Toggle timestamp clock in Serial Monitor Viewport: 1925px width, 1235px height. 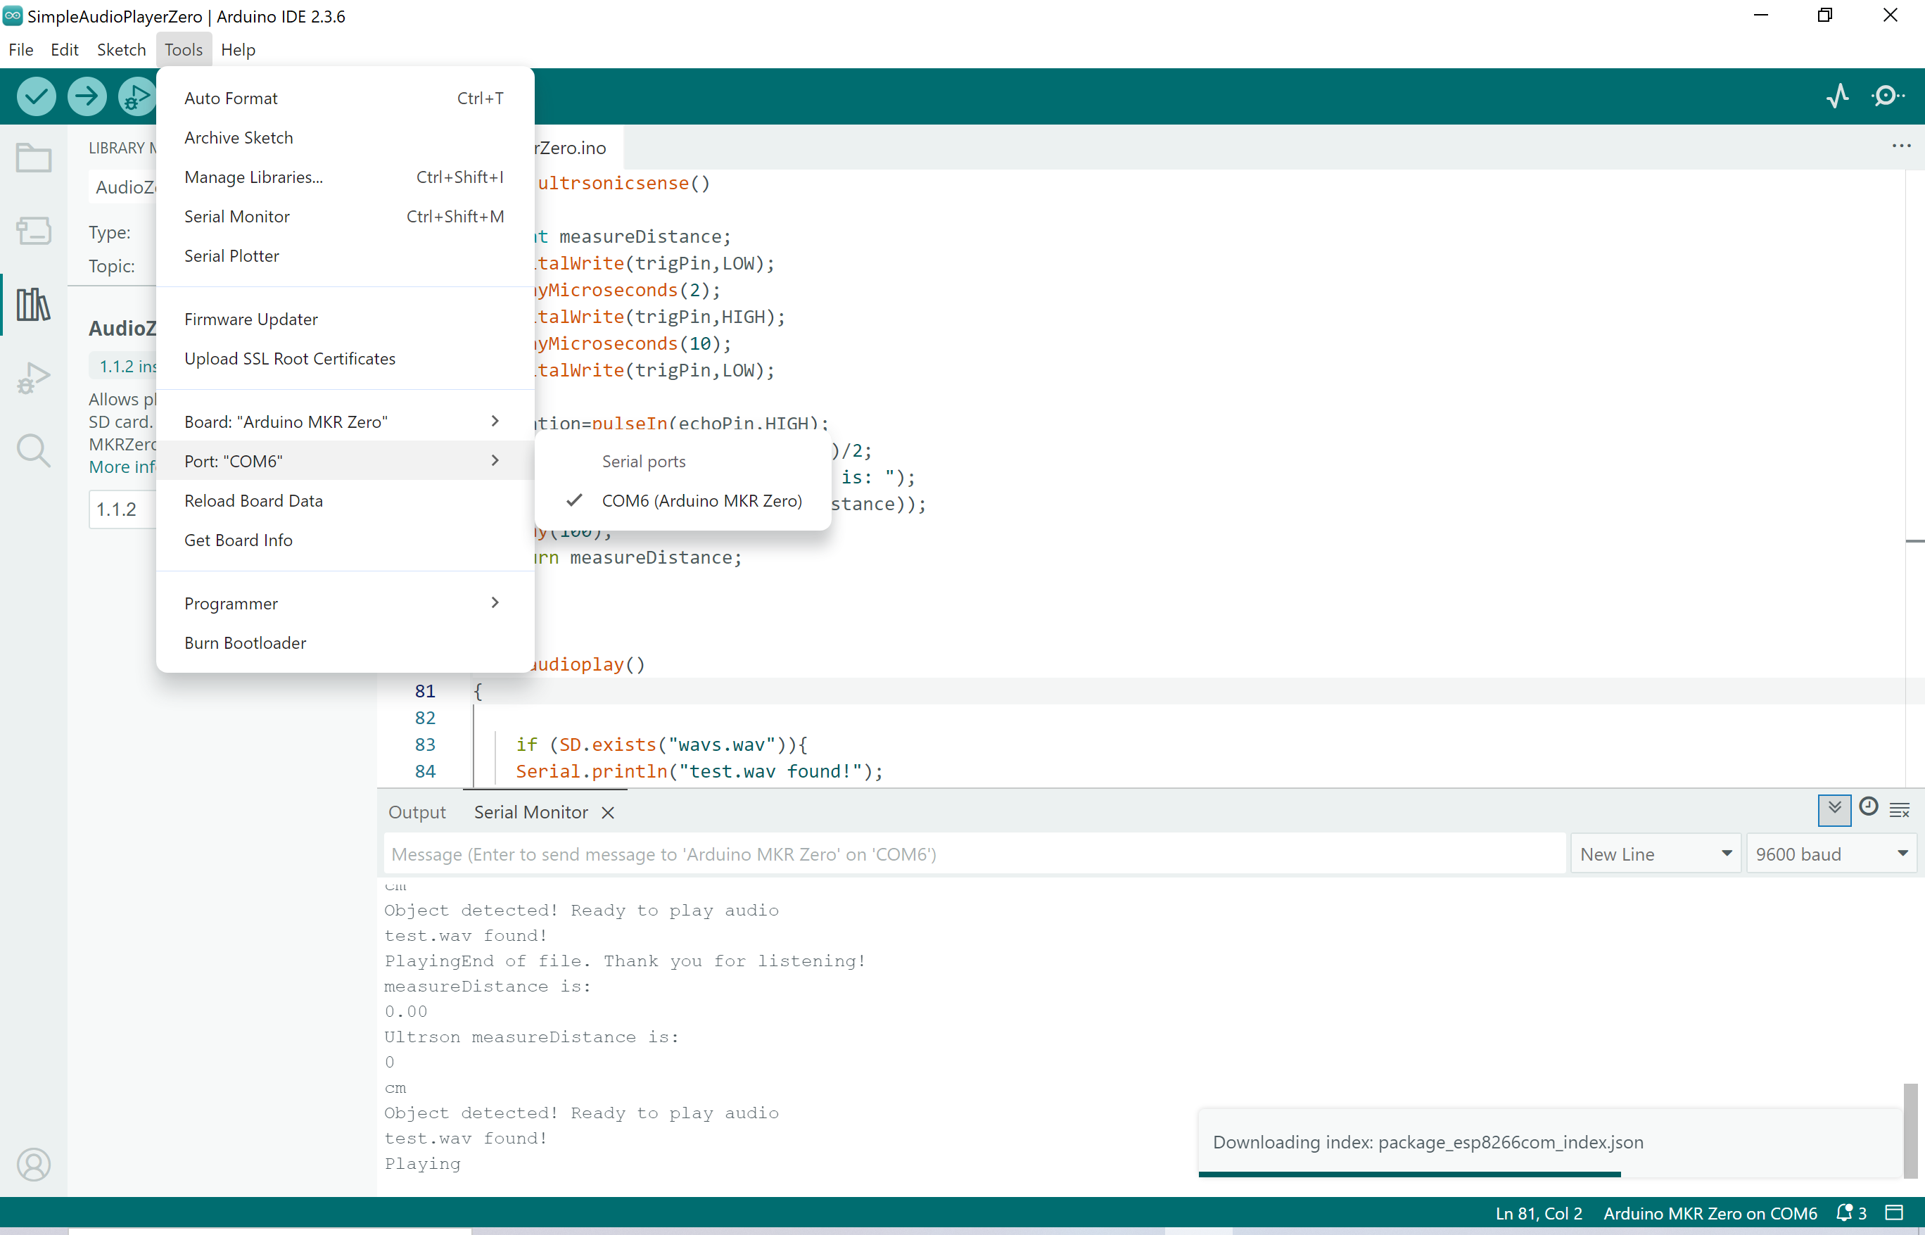click(1868, 806)
